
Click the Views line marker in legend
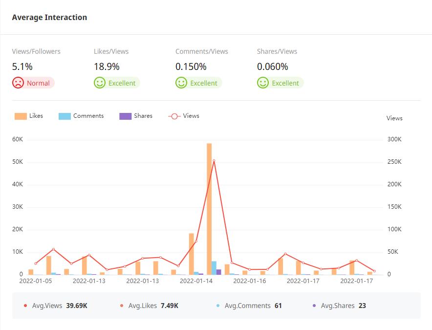[x=174, y=116]
